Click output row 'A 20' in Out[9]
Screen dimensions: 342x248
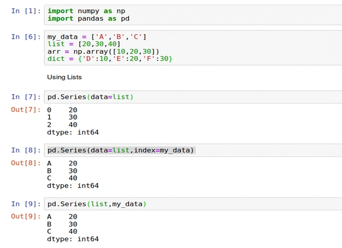(x=62, y=217)
